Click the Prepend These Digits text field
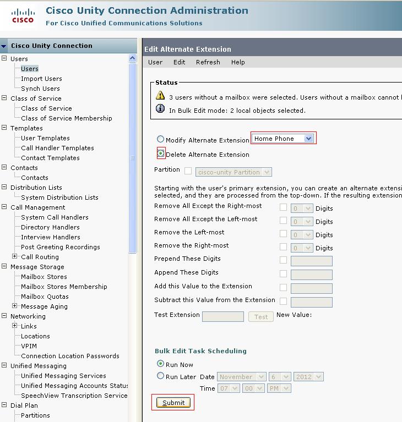This screenshot has width=402, height=422. (x=312, y=261)
